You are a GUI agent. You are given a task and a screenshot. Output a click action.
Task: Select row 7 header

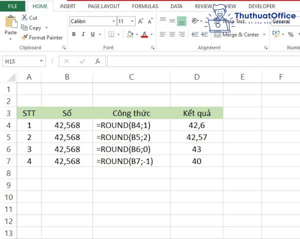click(8, 161)
